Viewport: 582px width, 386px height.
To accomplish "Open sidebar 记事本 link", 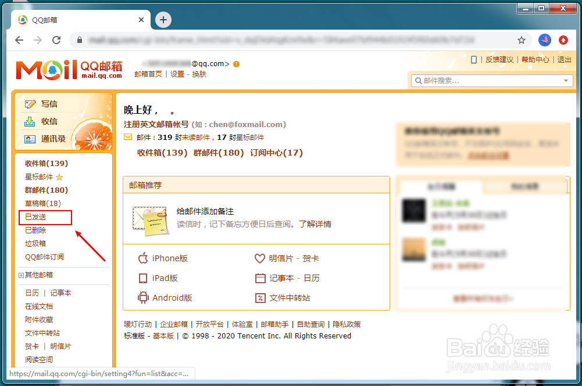I will [60, 293].
